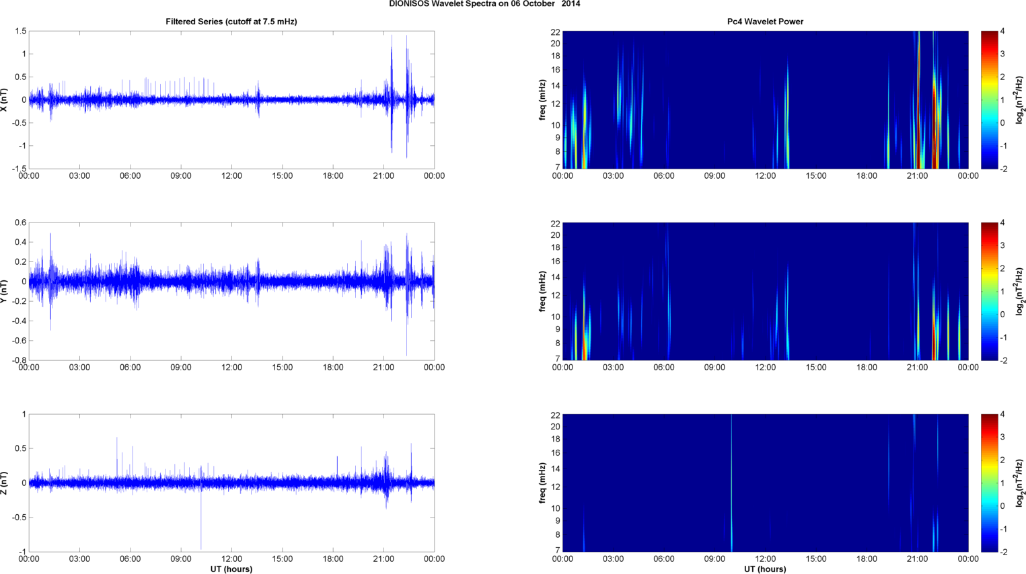Click the colorbar beside the bottom spectrogram
Screen dimensions: 1026x574
click(x=989, y=483)
